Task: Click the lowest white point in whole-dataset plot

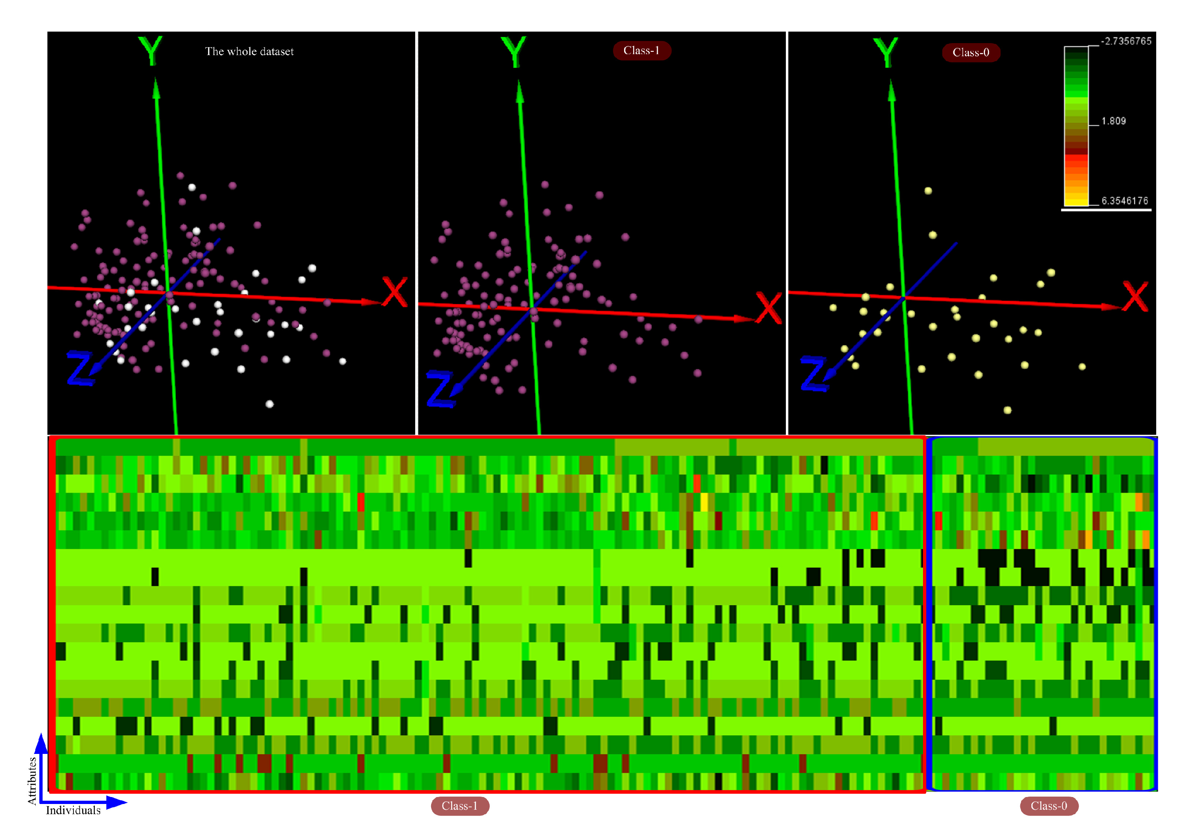Action: (x=269, y=404)
